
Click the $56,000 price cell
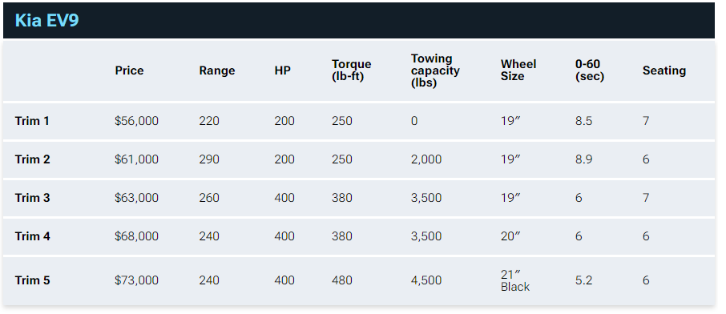tap(136, 121)
